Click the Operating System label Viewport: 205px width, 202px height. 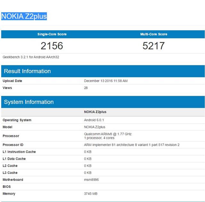[x=17, y=120]
